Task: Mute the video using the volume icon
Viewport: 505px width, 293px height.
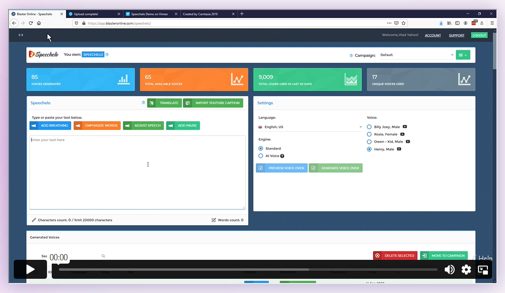Action: pos(449,270)
